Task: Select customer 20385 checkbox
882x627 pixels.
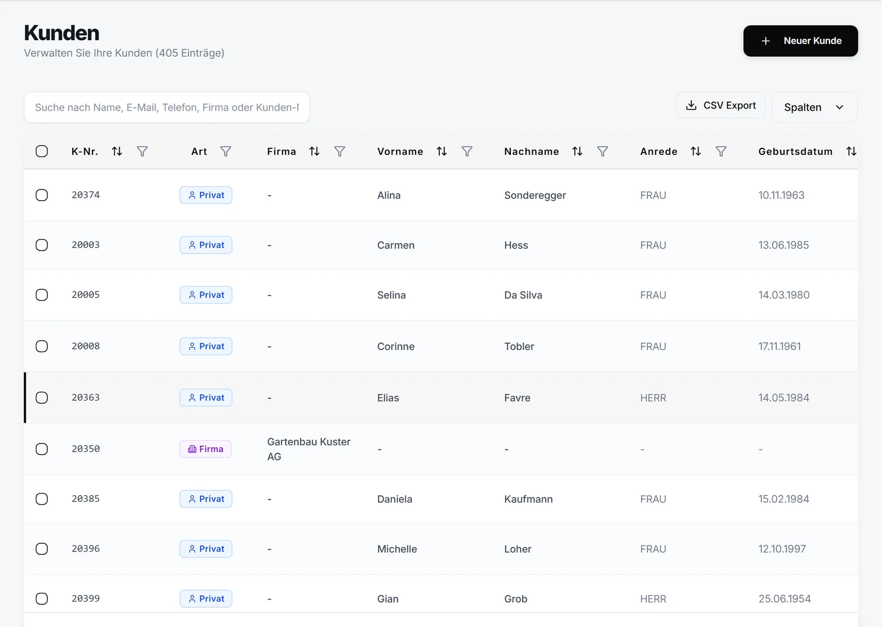Action: pyautogui.click(x=42, y=499)
